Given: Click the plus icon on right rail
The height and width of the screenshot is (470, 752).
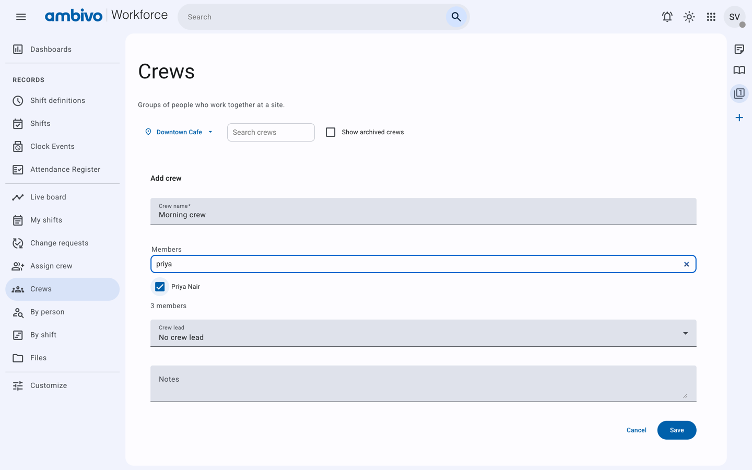Looking at the screenshot, I should (x=739, y=118).
